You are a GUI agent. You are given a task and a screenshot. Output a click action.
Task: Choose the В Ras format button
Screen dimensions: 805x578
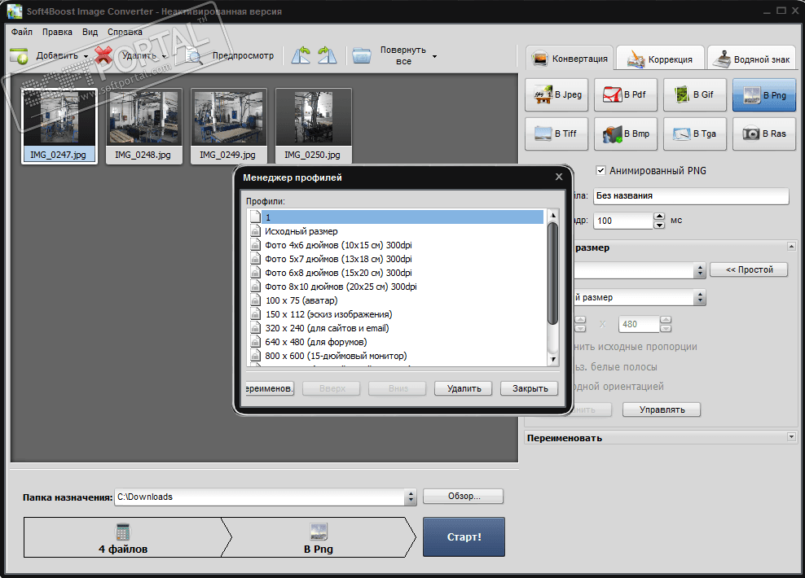pos(764,134)
